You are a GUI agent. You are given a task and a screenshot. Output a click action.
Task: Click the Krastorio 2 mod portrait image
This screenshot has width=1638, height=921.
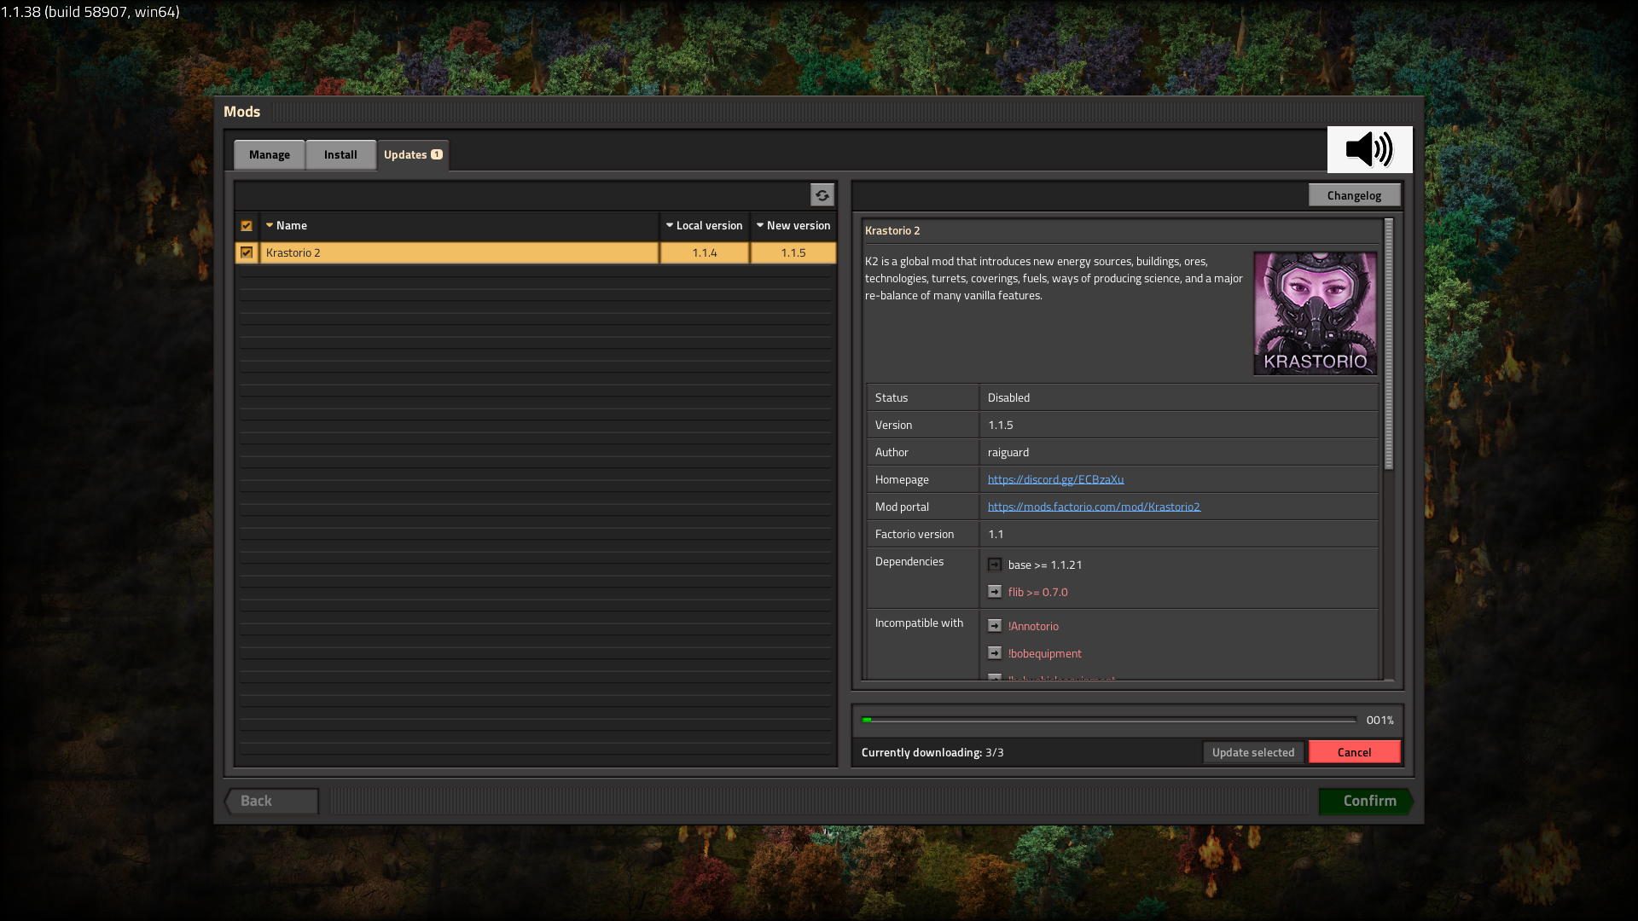coord(1315,312)
